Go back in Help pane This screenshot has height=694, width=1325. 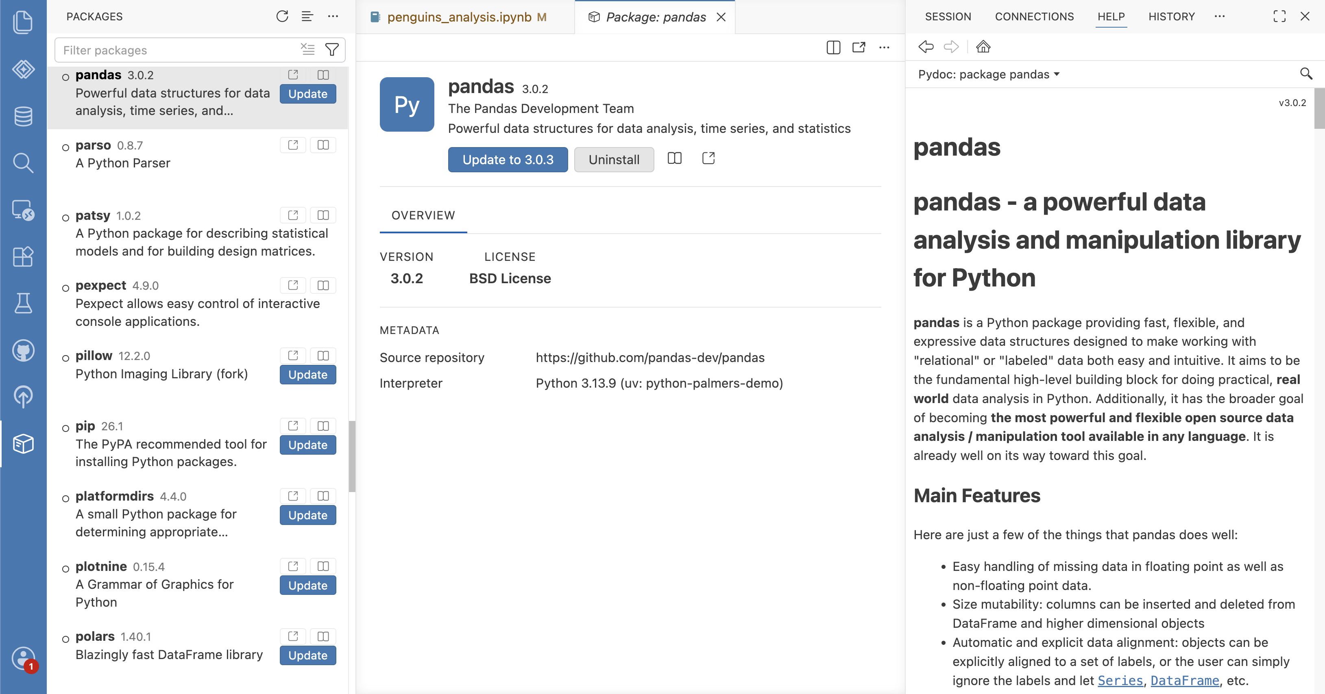(926, 47)
